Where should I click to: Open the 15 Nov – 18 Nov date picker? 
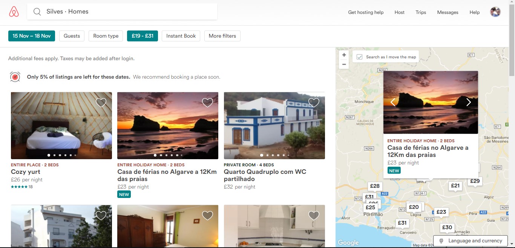32,36
